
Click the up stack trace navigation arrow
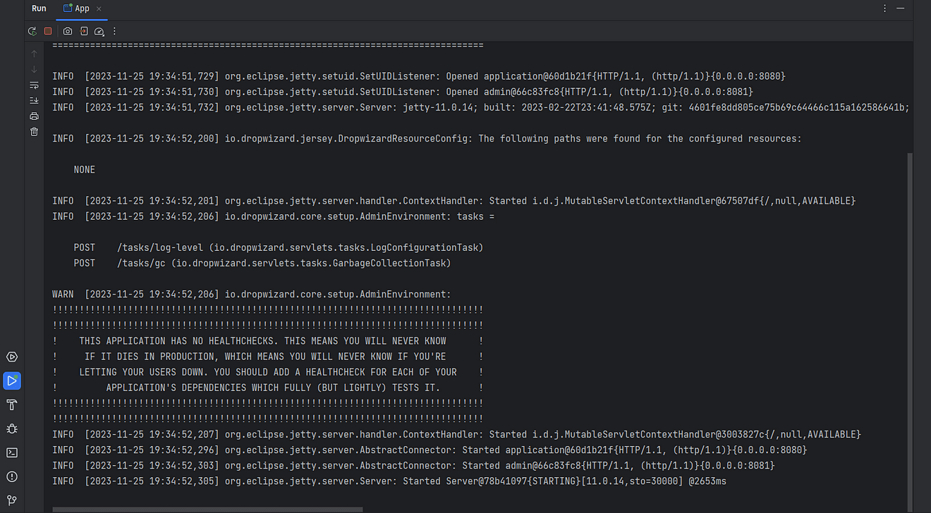33,53
